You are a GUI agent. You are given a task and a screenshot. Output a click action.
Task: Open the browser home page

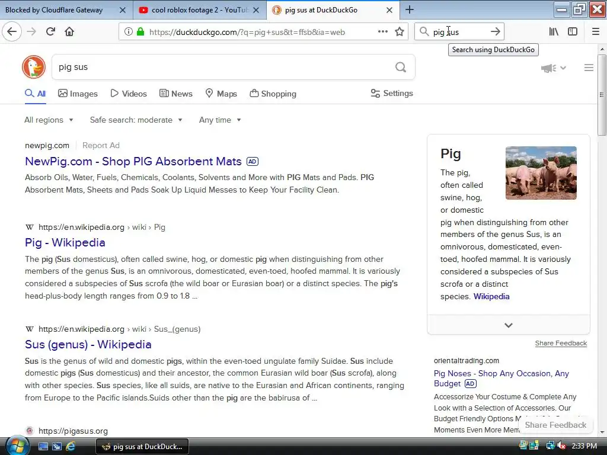click(x=69, y=32)
